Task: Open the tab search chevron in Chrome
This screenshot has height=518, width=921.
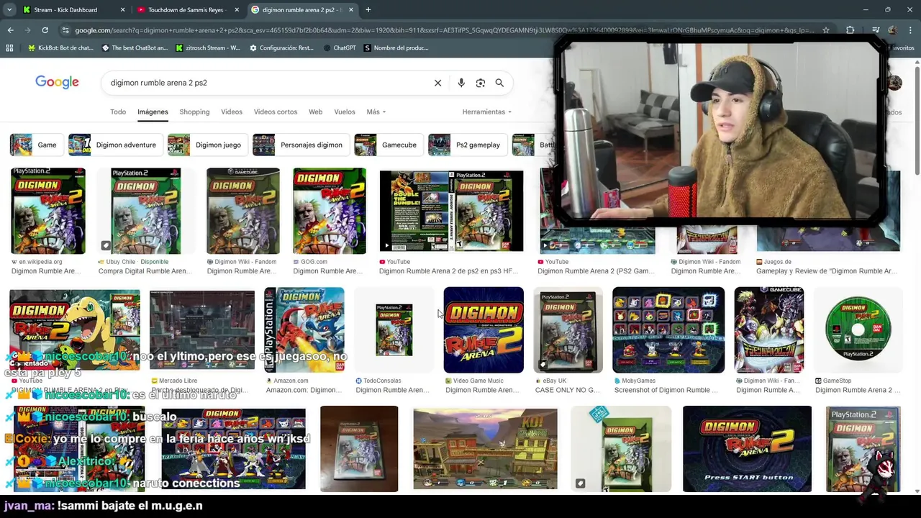Action: 9,10
